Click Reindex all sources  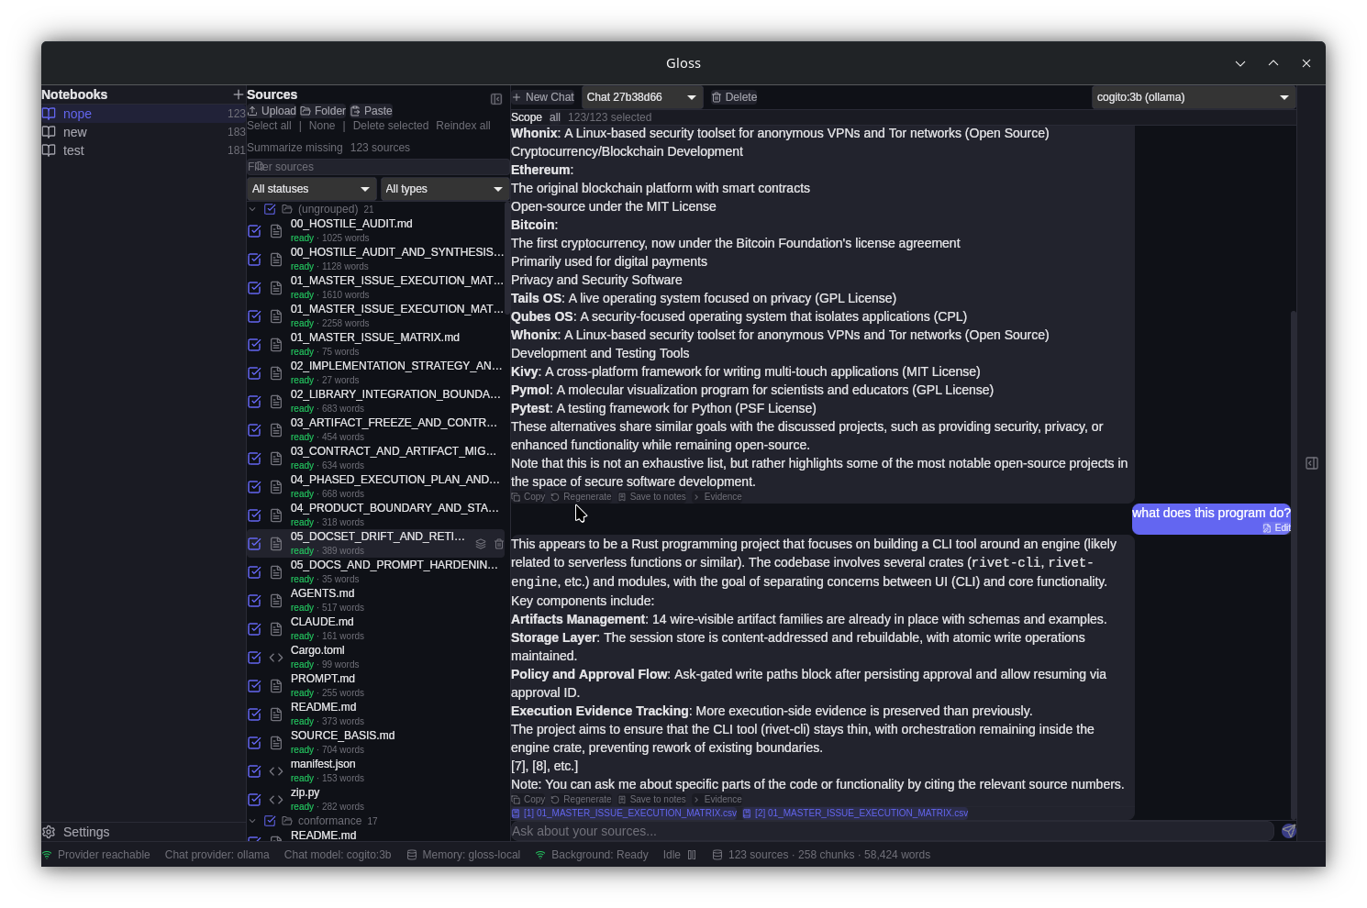click(463, 126)
